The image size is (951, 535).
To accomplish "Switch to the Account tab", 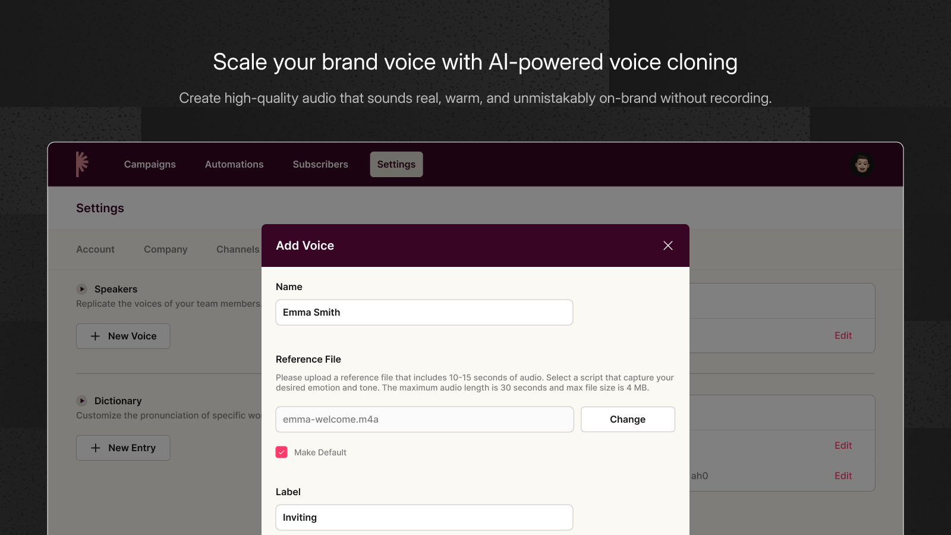I will pos(95,250).
